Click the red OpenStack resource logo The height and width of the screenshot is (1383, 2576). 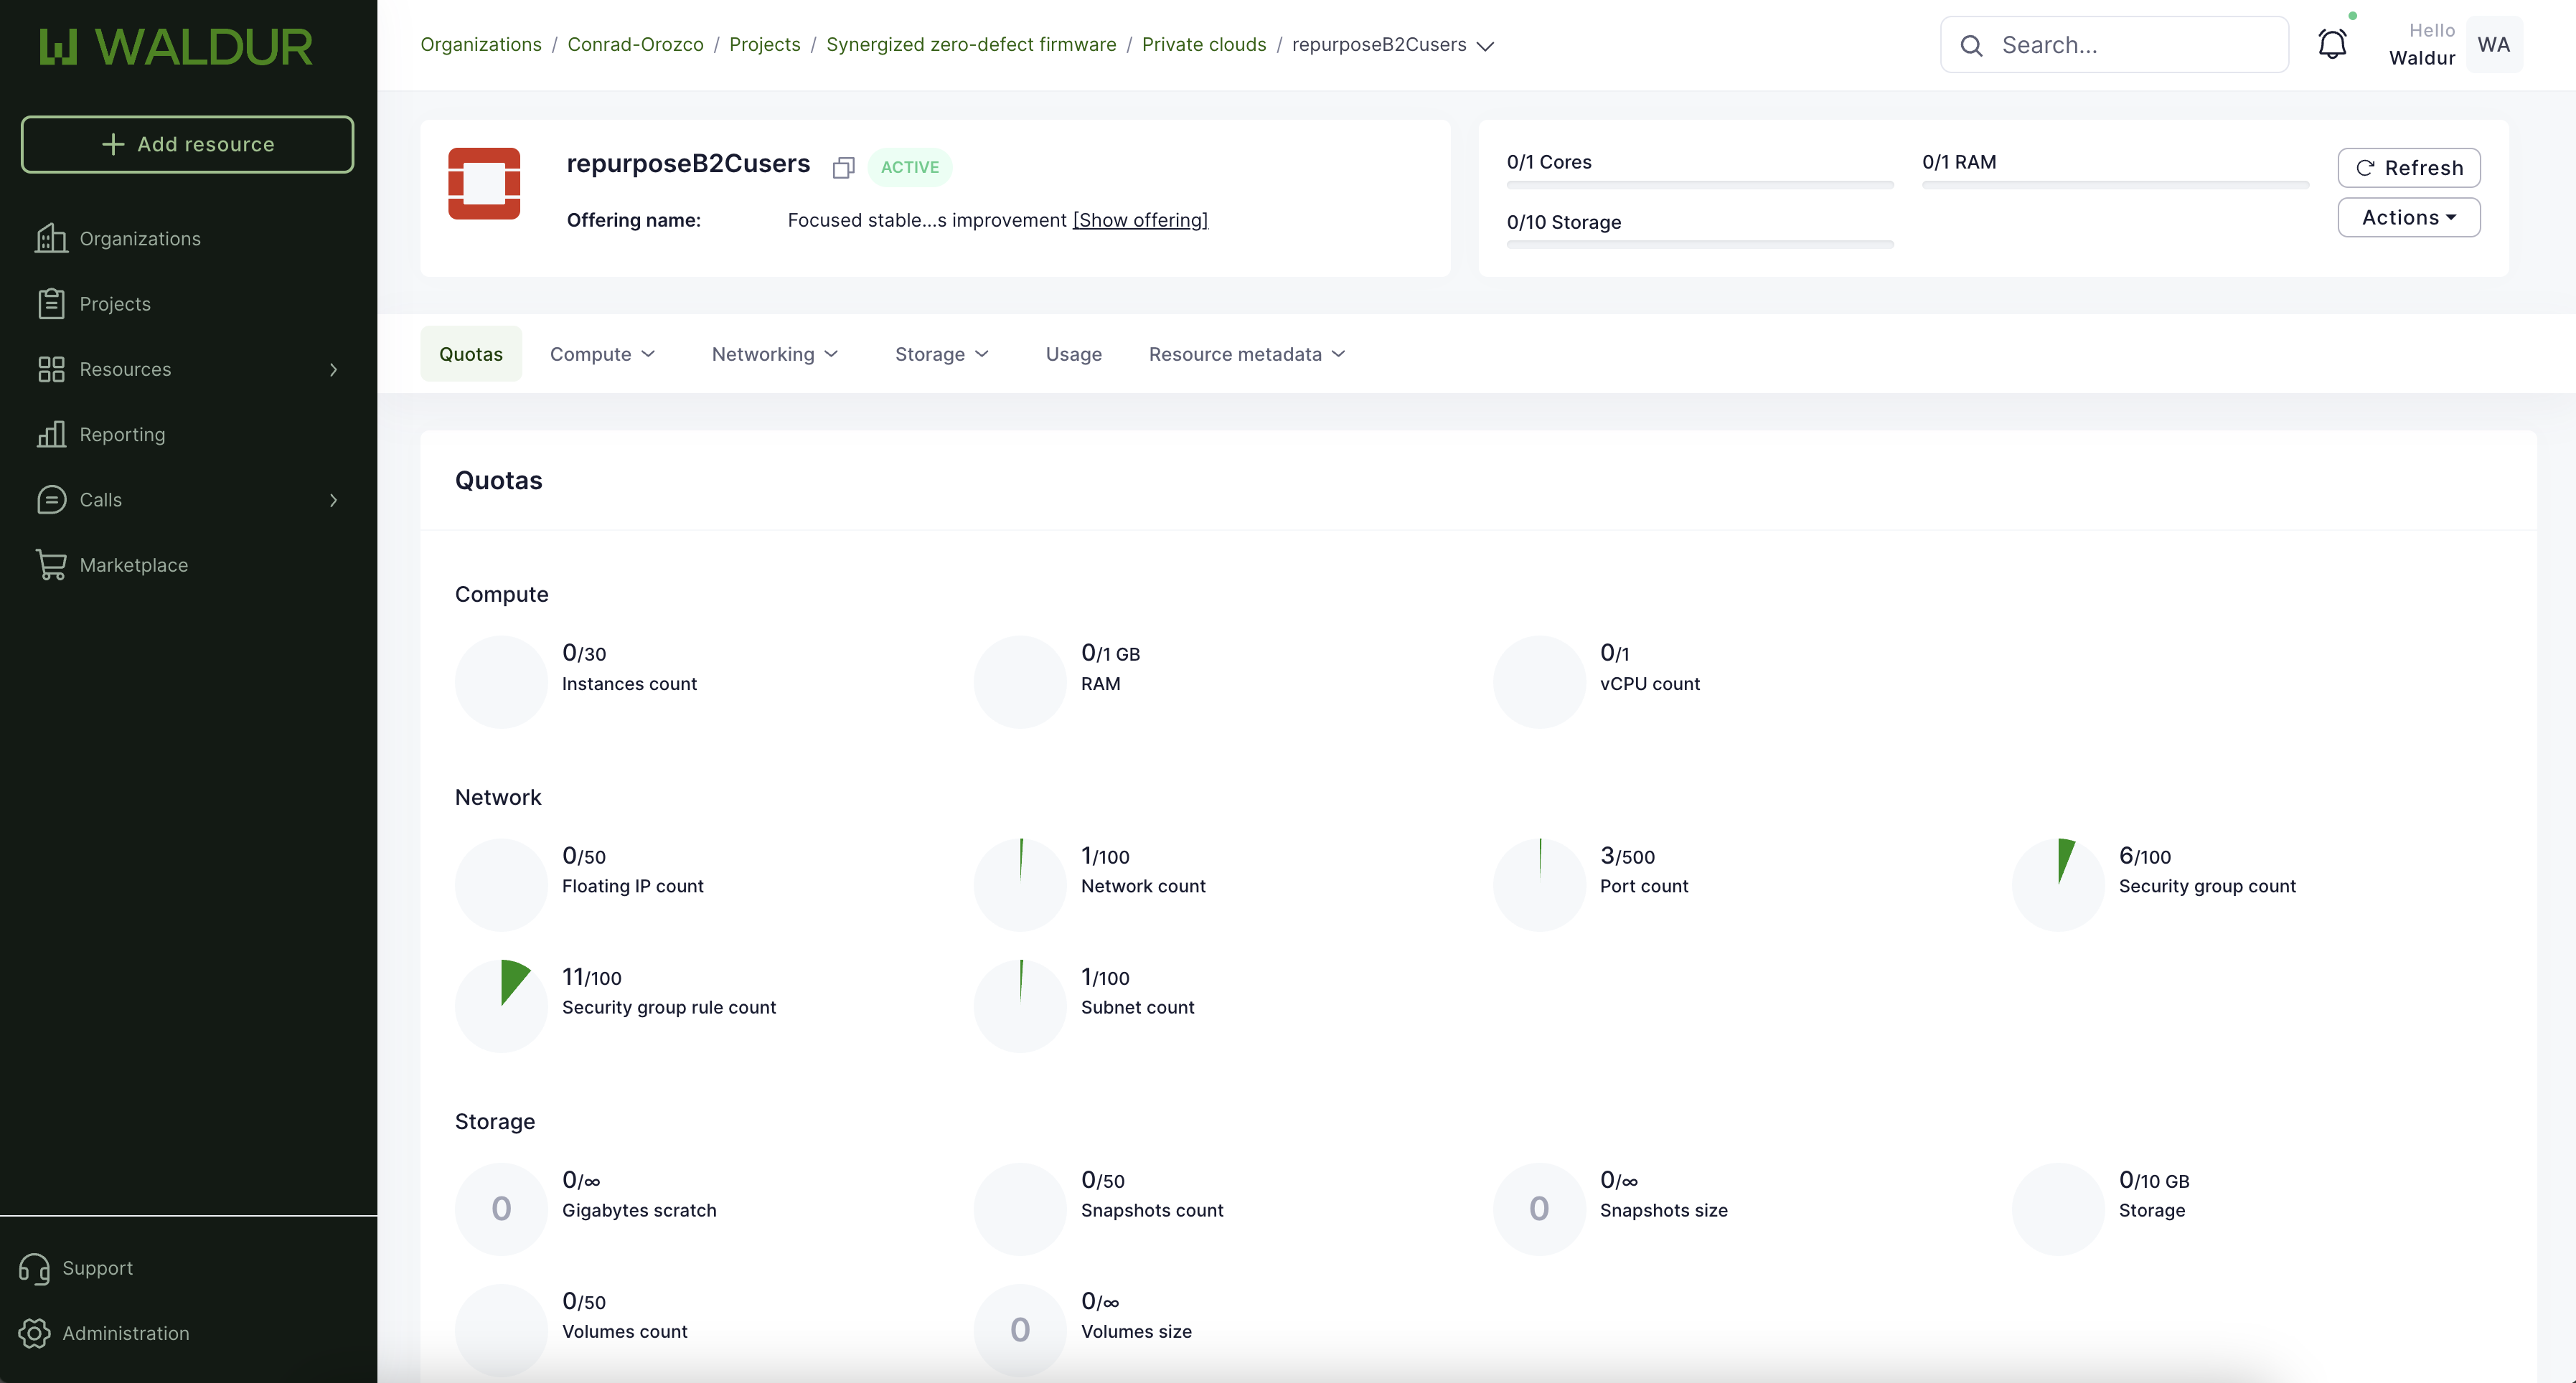tap(484, 183)
